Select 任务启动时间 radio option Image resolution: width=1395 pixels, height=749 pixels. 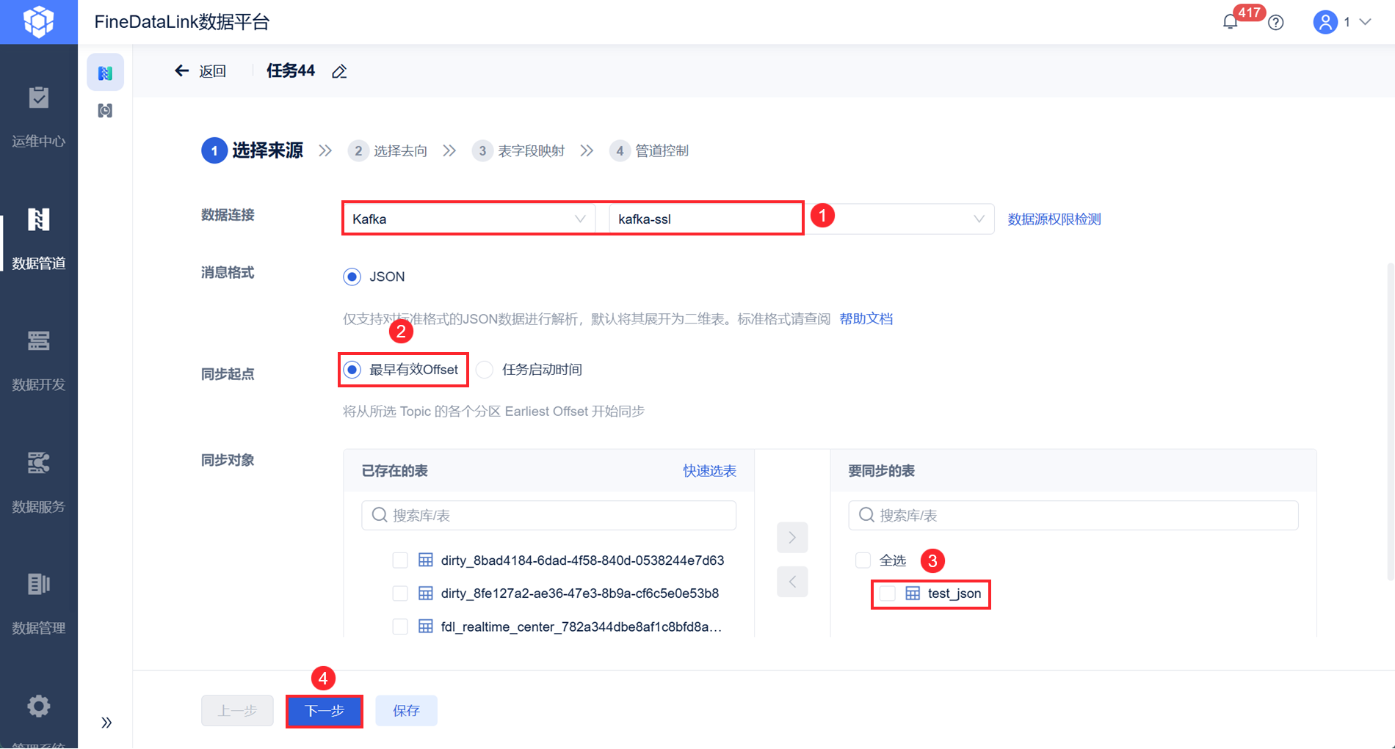(485, 370)
